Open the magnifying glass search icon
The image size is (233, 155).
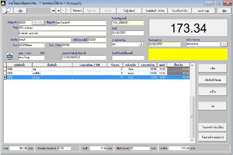point(7,11)
